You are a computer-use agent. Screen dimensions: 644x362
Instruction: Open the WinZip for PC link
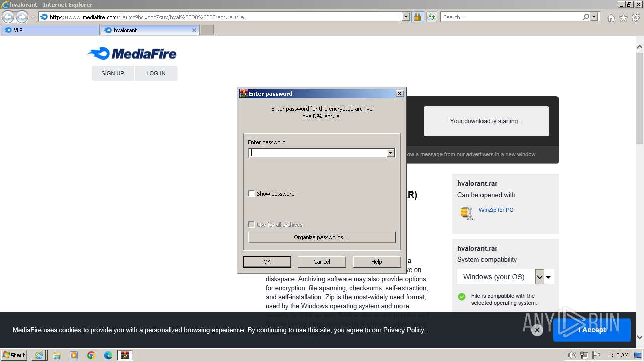[496, 210]
